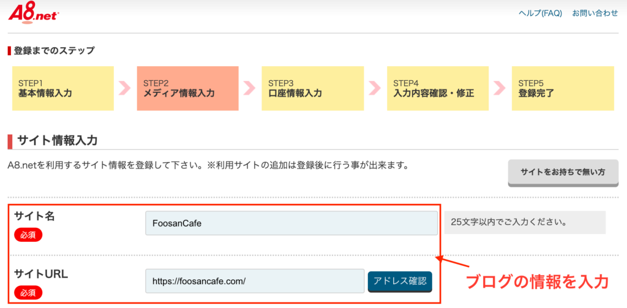
Task: Select STEP5 登録完了 step
Action: click(x=562, y=88)
